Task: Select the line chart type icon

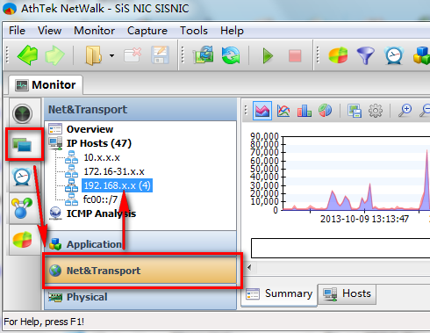Action: click(x=283, y=111)
